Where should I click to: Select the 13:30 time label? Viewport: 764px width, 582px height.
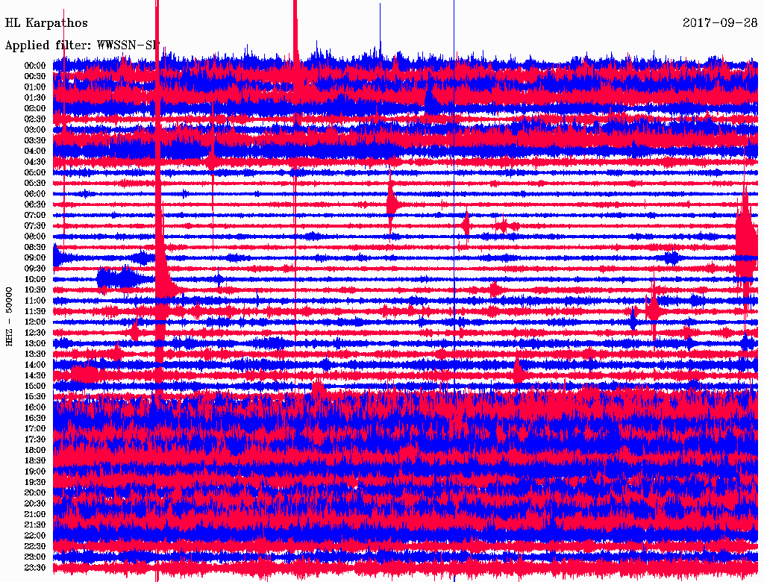coord(35,354)
